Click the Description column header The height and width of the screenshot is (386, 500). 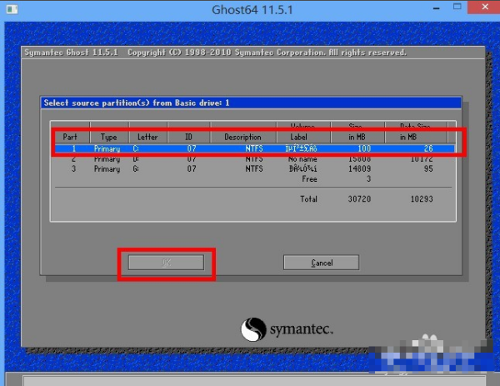click(243, 137)
